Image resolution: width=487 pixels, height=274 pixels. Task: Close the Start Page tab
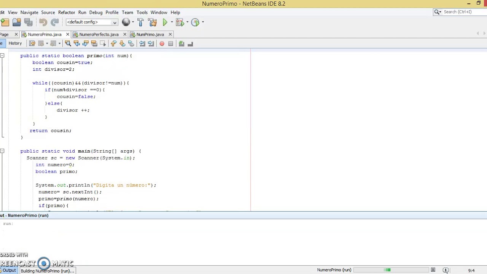(x=16, y=34)
